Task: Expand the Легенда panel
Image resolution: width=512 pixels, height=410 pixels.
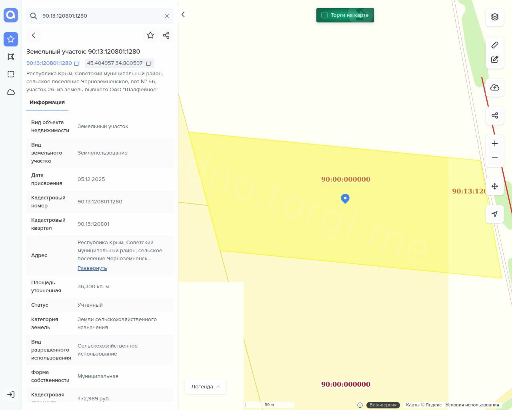Action: click(206, 387)
